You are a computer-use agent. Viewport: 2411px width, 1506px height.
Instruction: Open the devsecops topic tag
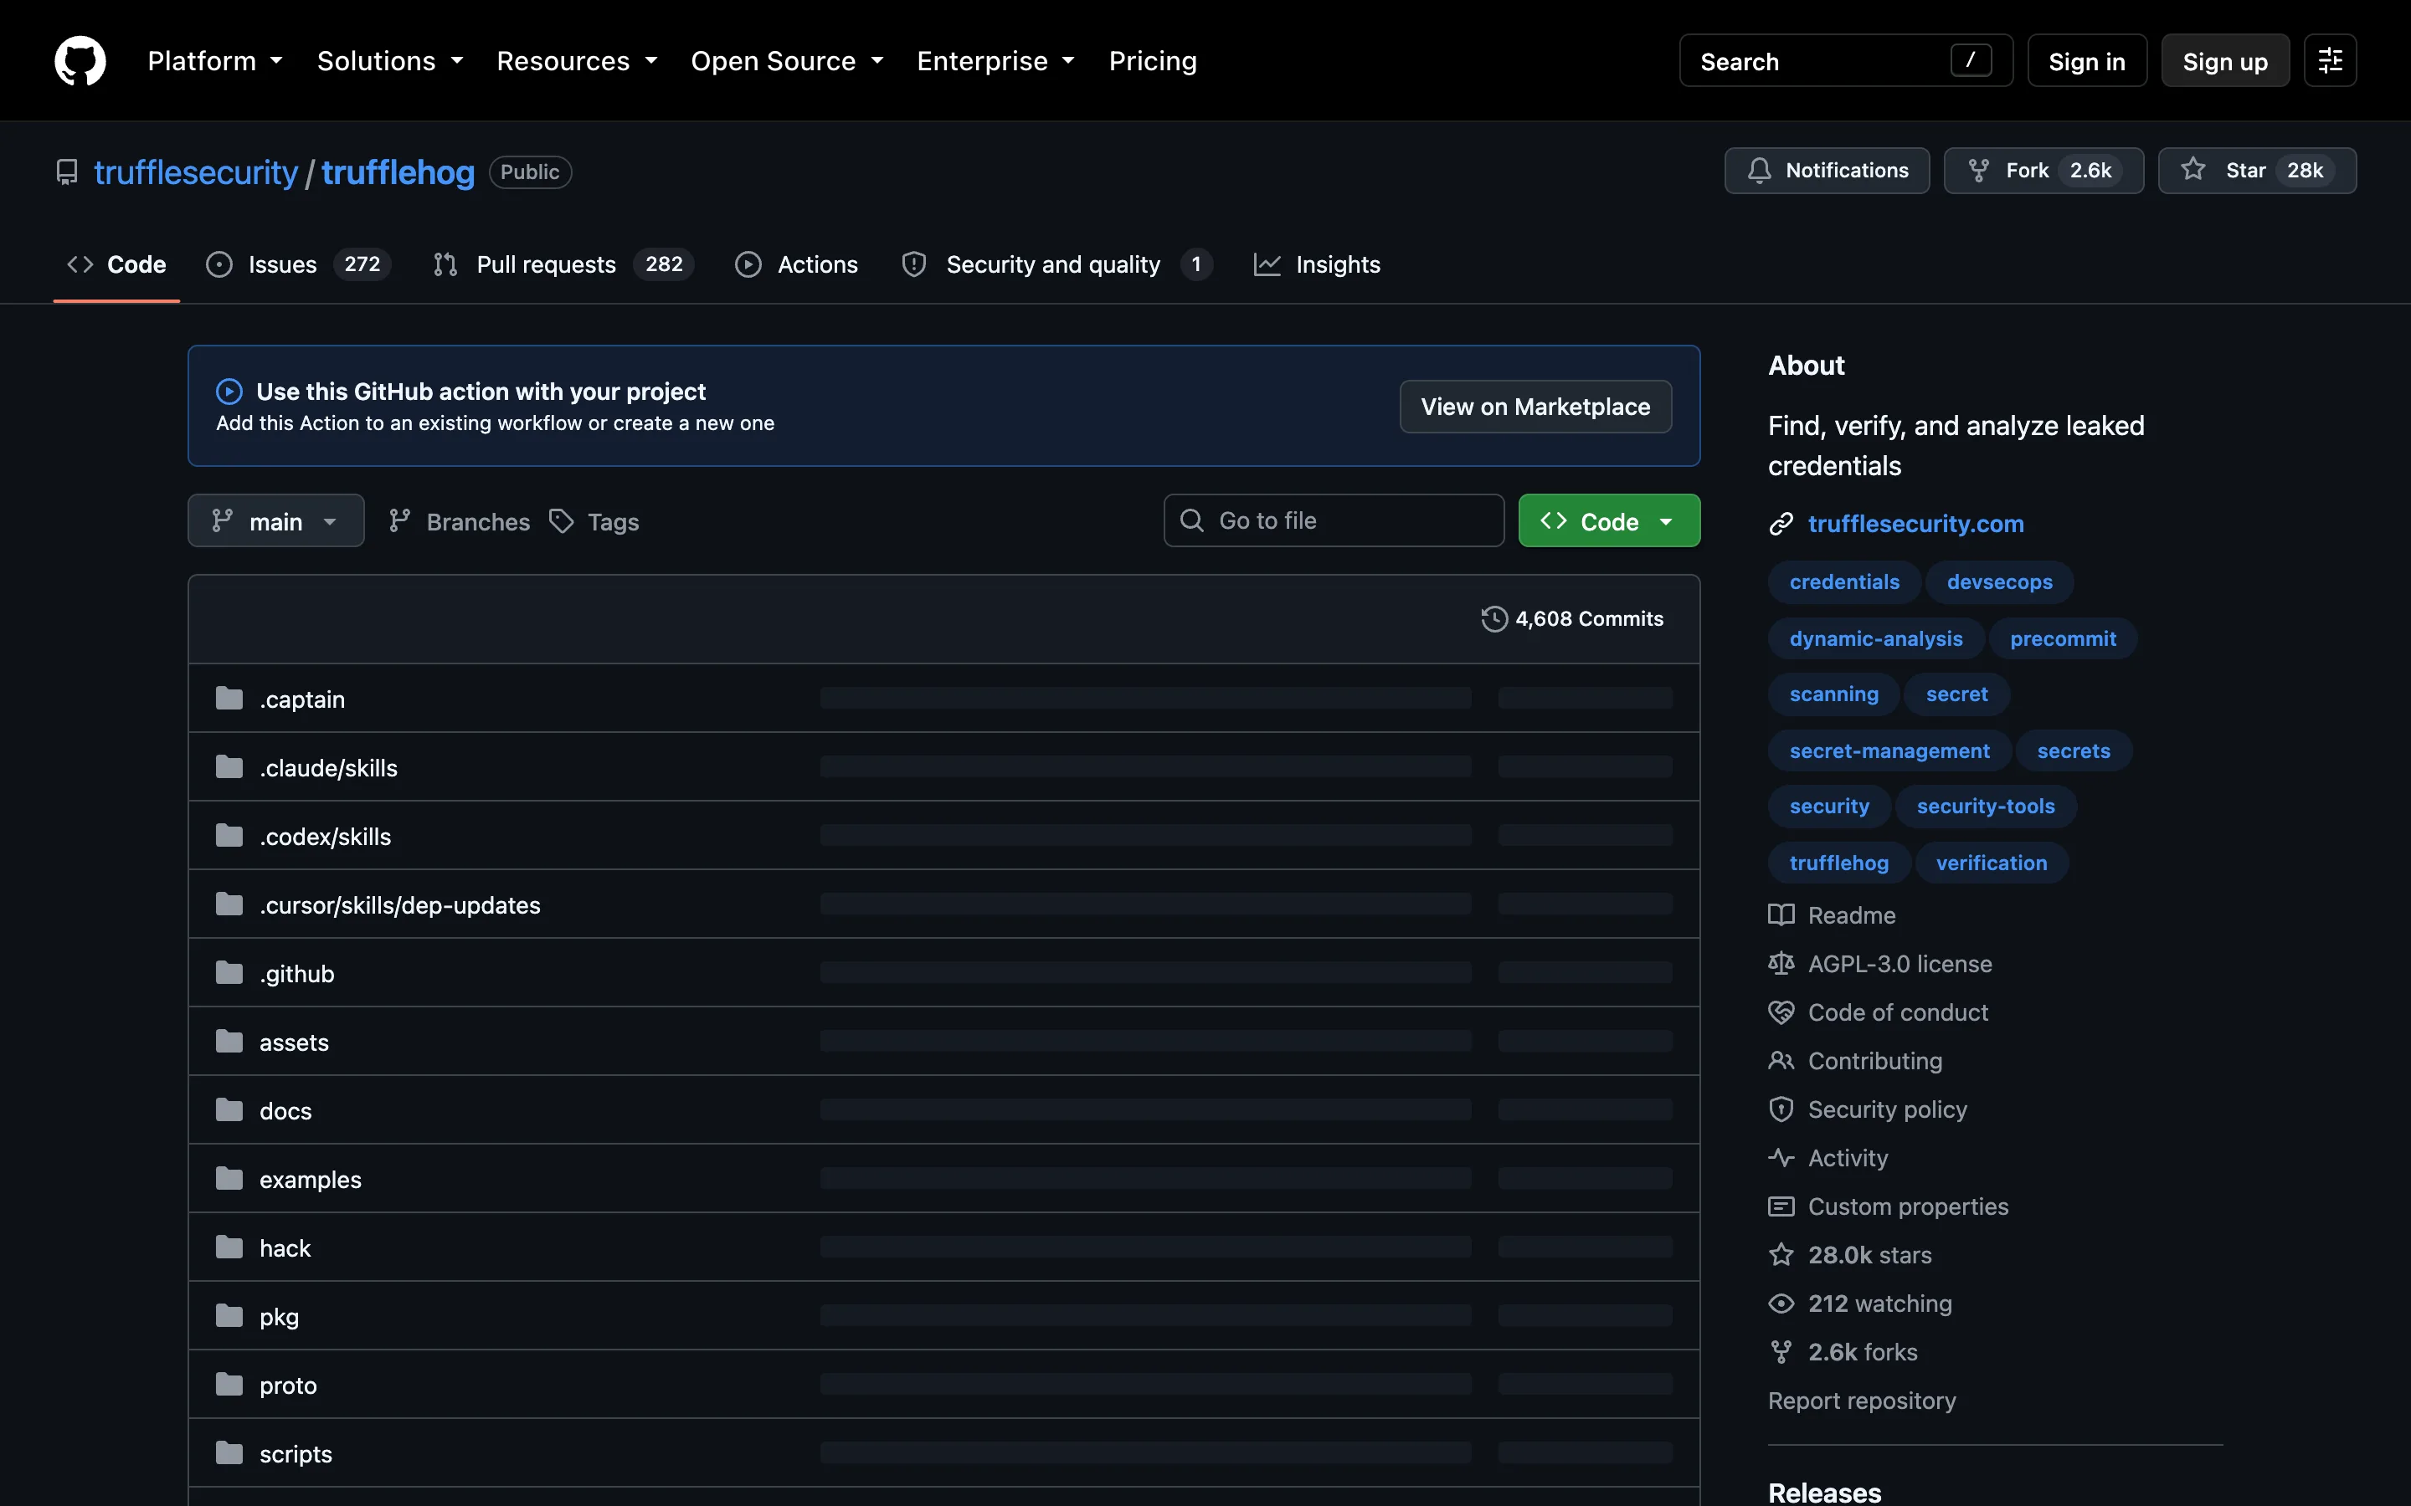(1999, 581)
